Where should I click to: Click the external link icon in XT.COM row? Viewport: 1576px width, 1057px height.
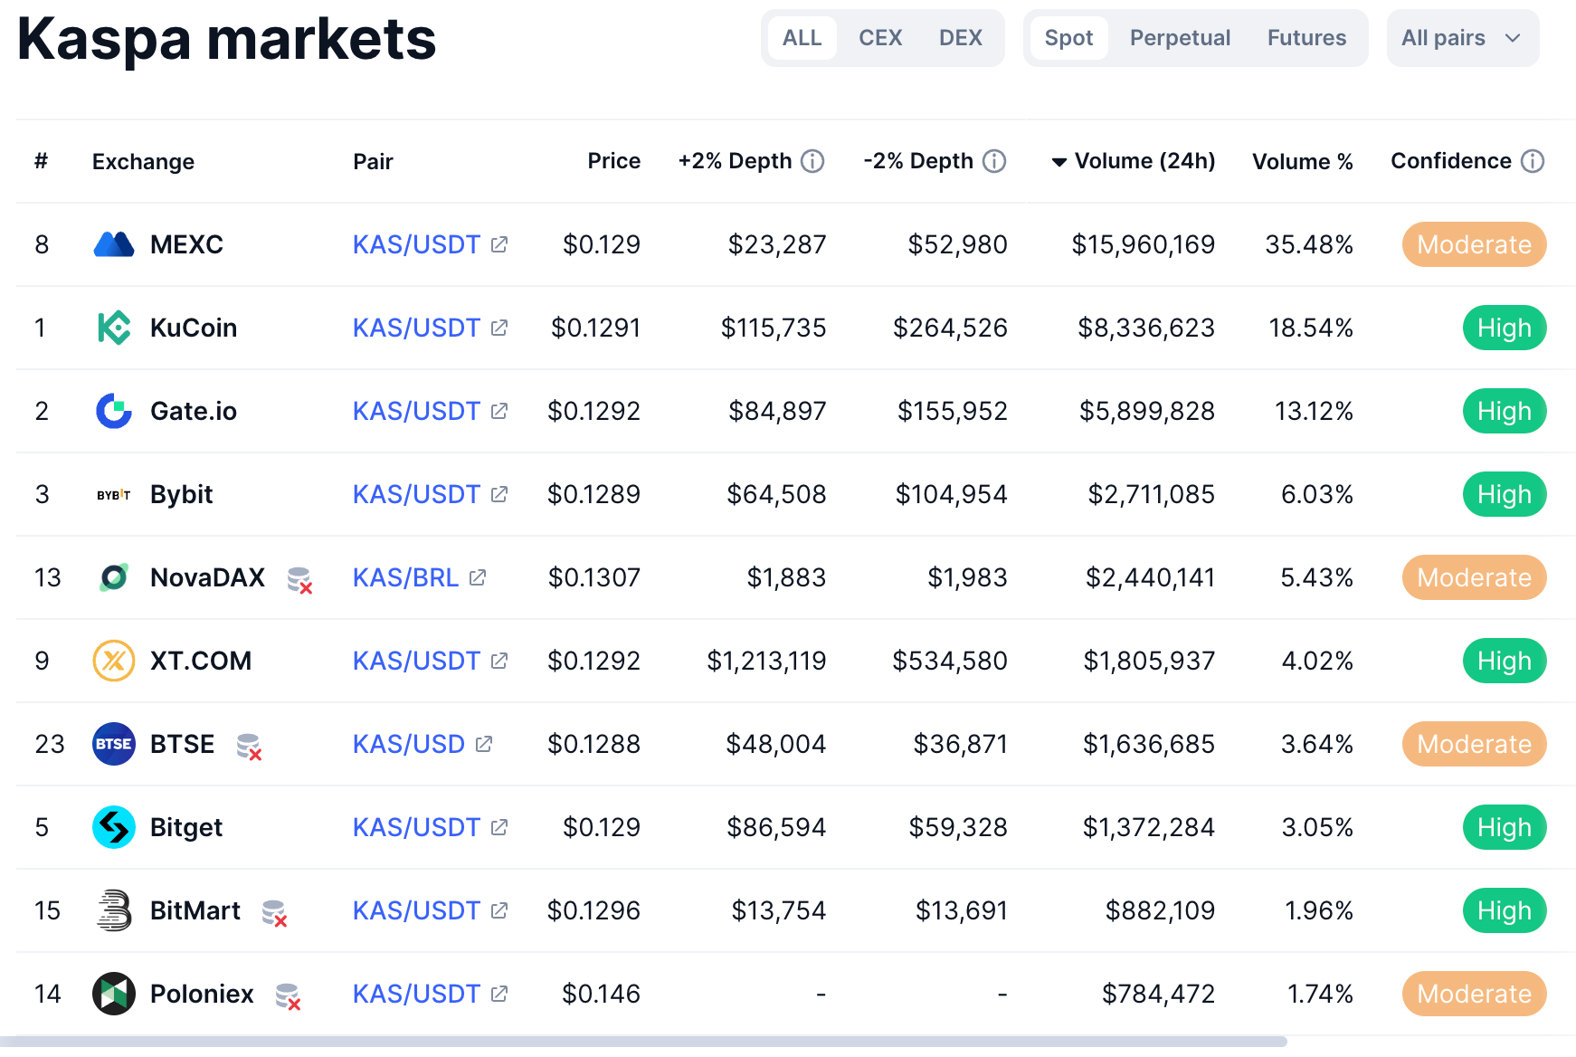click(x=499, y=661)
